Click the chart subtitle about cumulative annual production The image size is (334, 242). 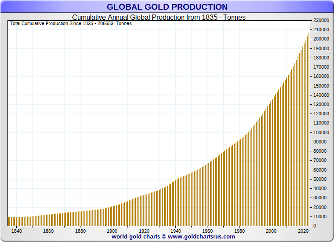tap(159, 17)
